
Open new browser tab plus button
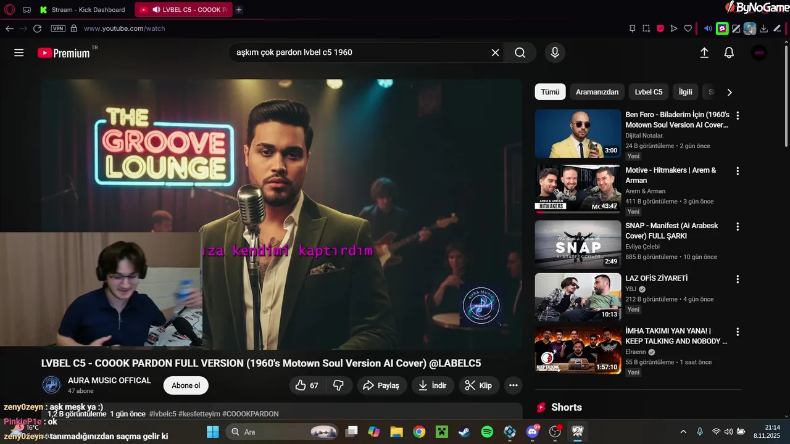point(239,9)
